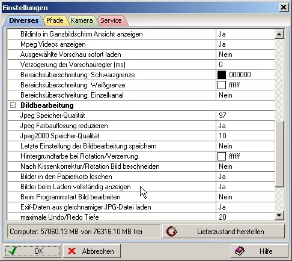The image size is (292, 261).
Task: Toggle Ausgewählte Vorschau sofort laden value Nein
Action: 245,54
